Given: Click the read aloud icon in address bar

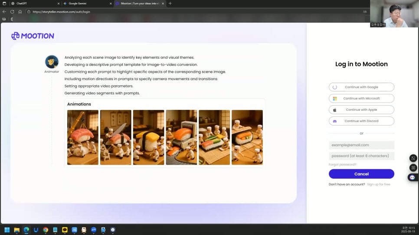Looking at the screenshot, I should [365, 12].
